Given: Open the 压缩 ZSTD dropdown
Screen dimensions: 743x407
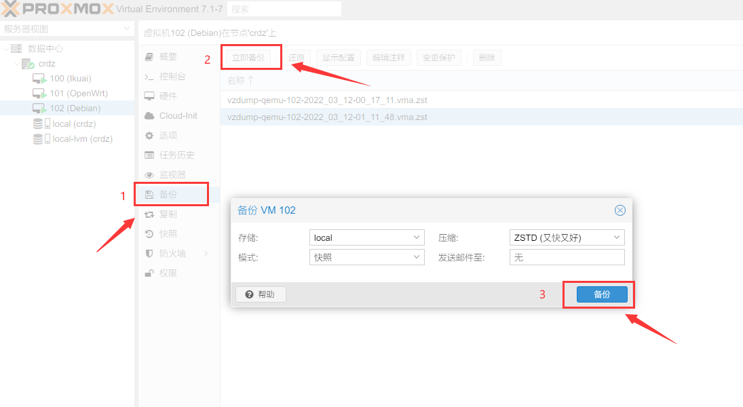Looking at the screenshot, I should [x=616, y=237].
